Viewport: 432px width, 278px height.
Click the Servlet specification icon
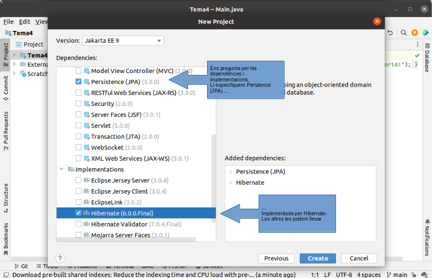pos(87,126)
